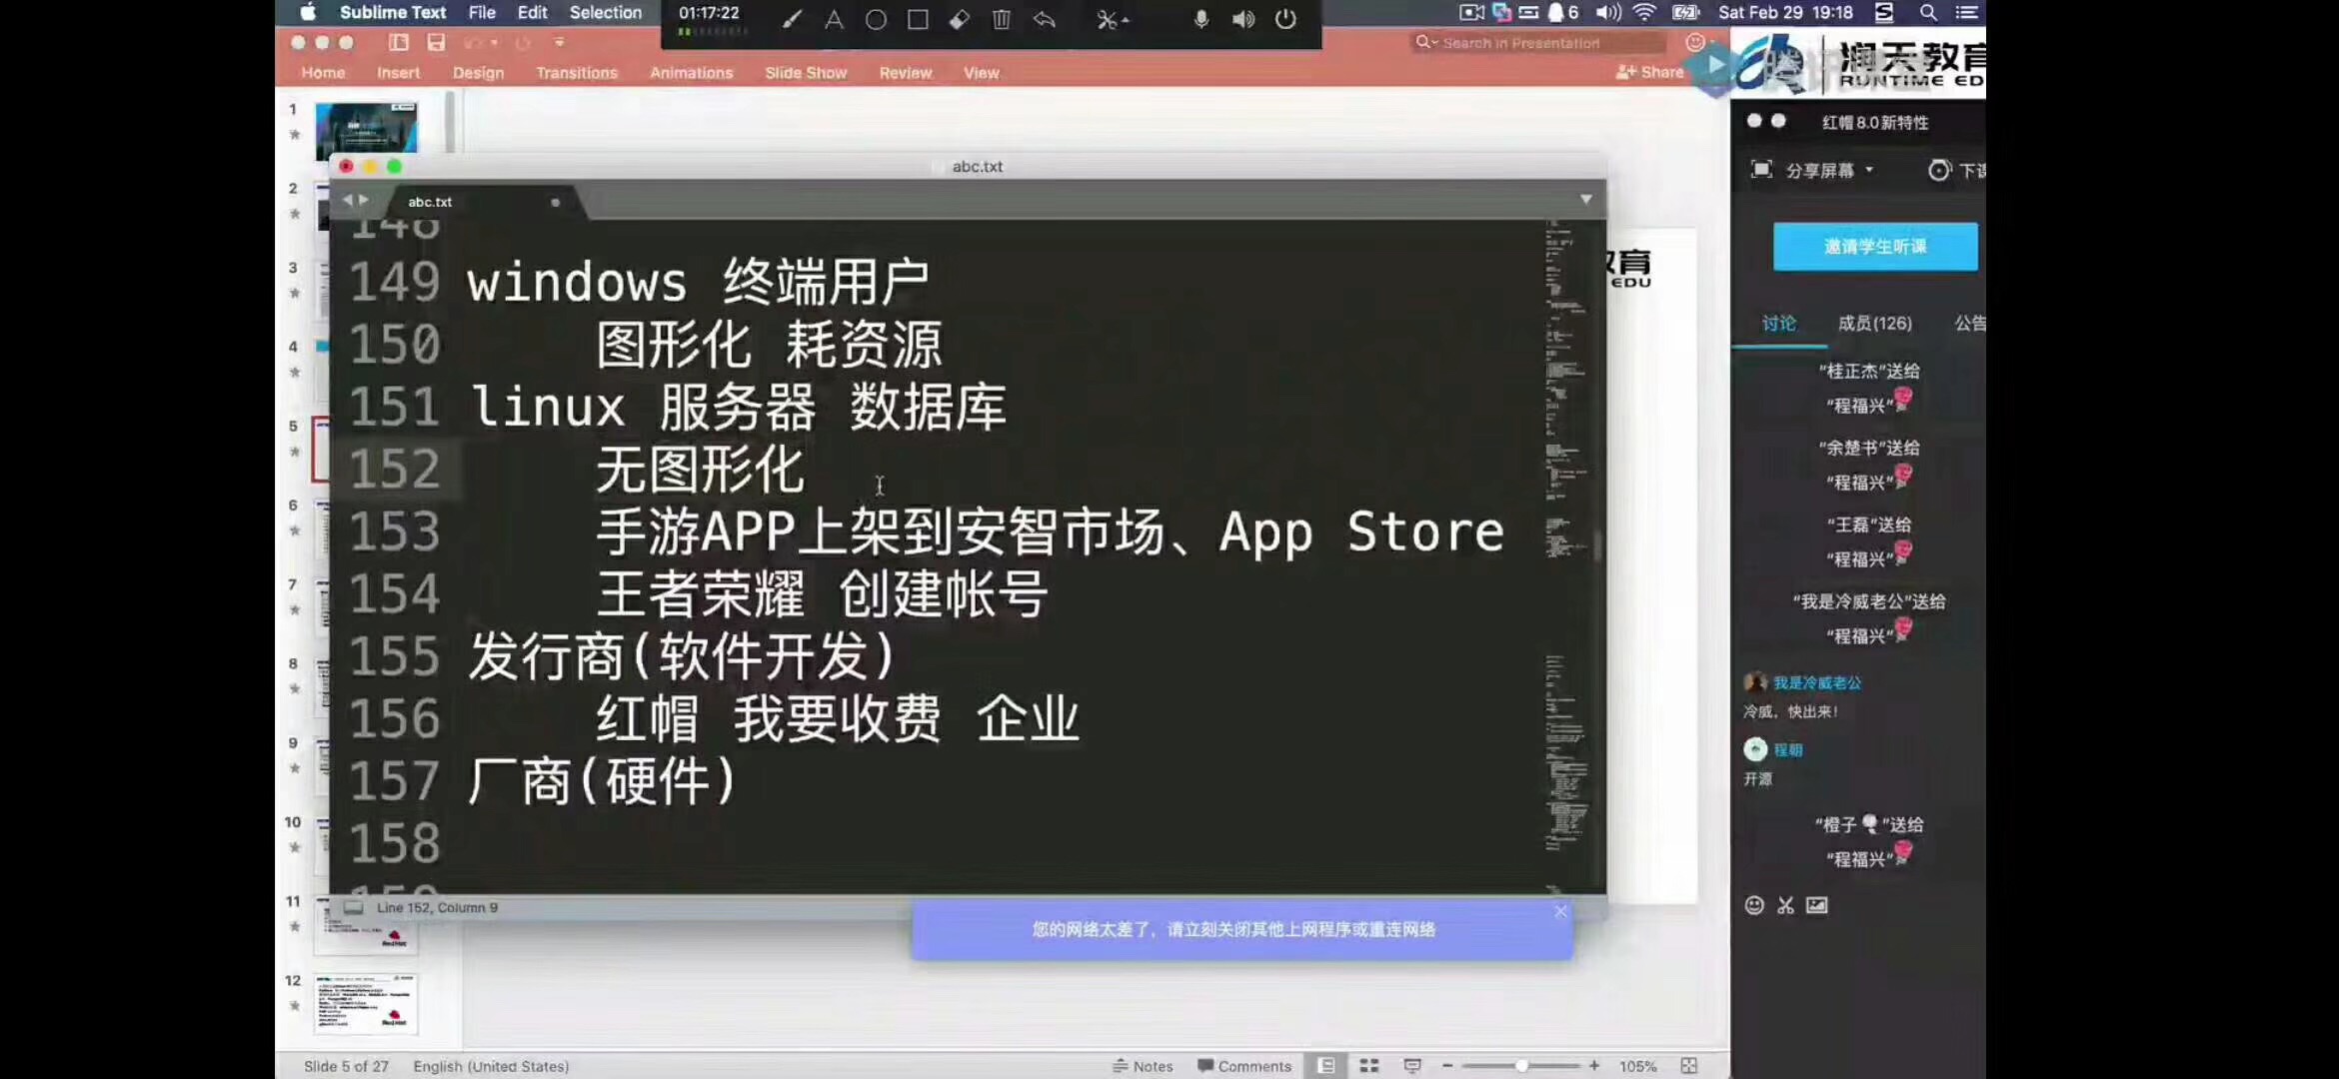Viewport: 2339px width, 1079px height.
Task: Switch to 成员(126) tab
Action: [1874, 324]
